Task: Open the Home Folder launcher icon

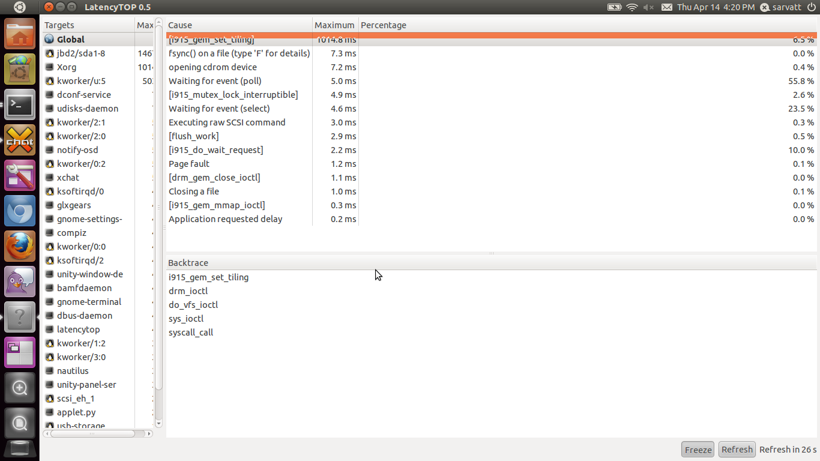Action: click(20, 34)
